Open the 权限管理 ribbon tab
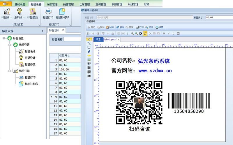233x145 pixels. [x=117, y=4]
